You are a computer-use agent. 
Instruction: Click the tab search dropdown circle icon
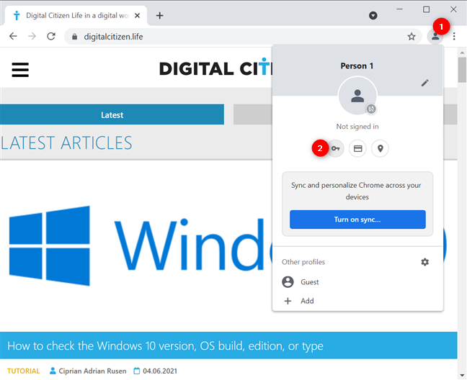(x=373, y=15)
